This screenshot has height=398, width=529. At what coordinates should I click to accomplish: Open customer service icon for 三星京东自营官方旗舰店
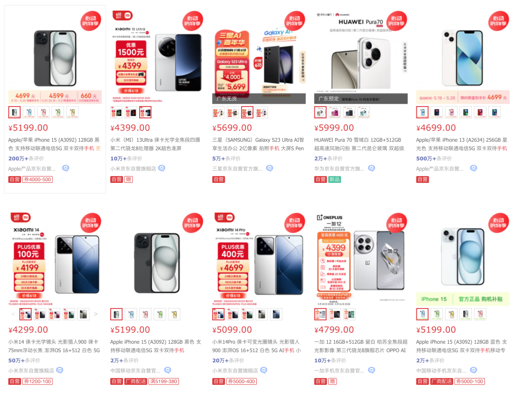[269, 168]
